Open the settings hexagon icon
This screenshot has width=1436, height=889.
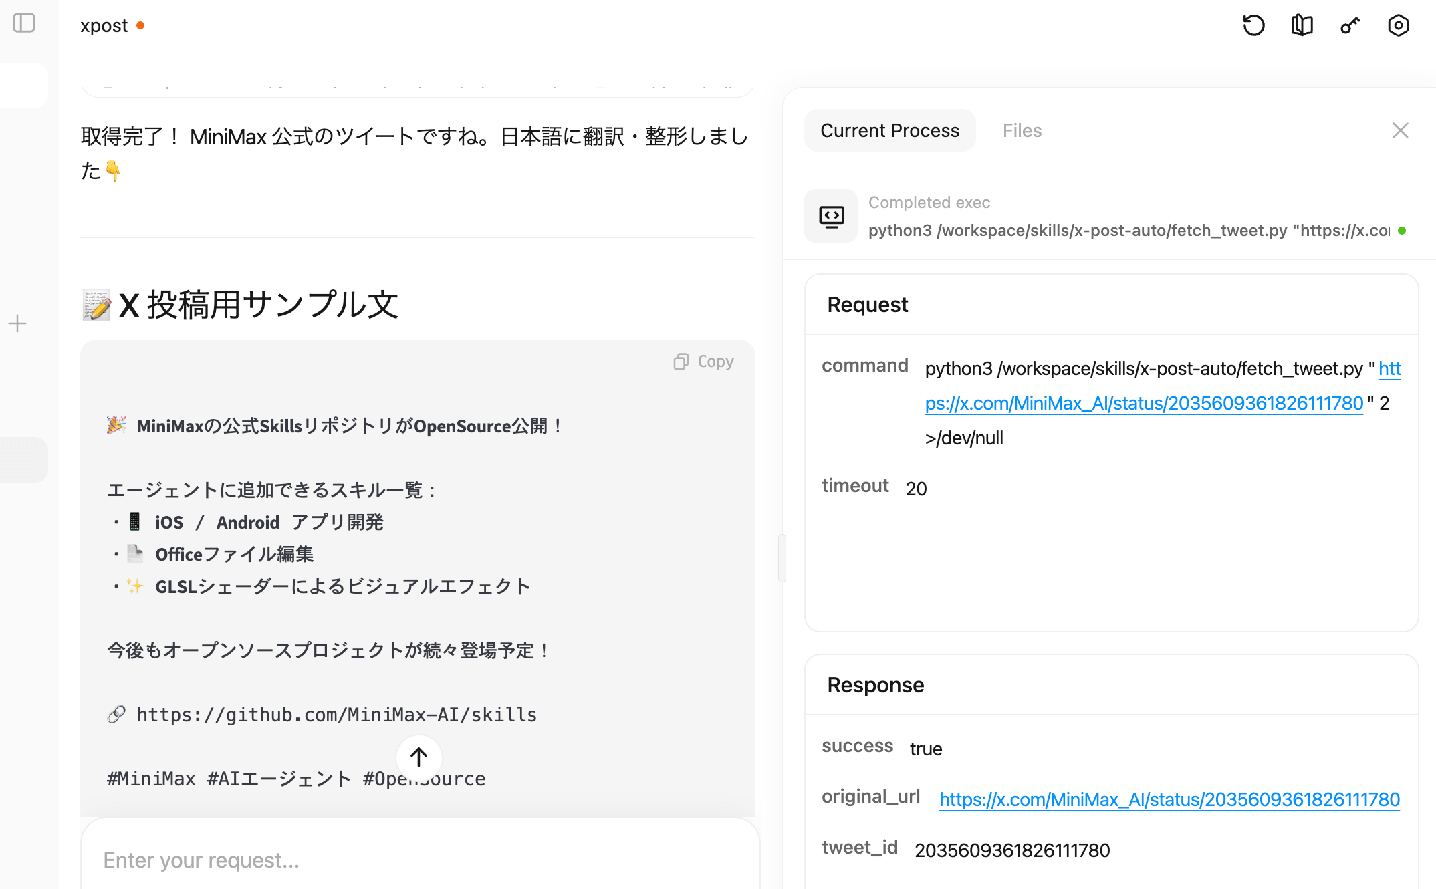(1398, 26)
